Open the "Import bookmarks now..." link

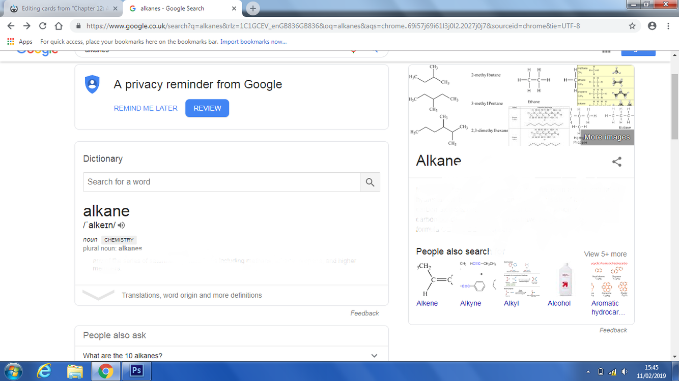(253, 42)
